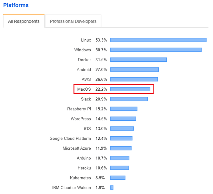This screenshot has height=194, width=213.
Task: Click the MacOS bar
Action: point(130,89)
